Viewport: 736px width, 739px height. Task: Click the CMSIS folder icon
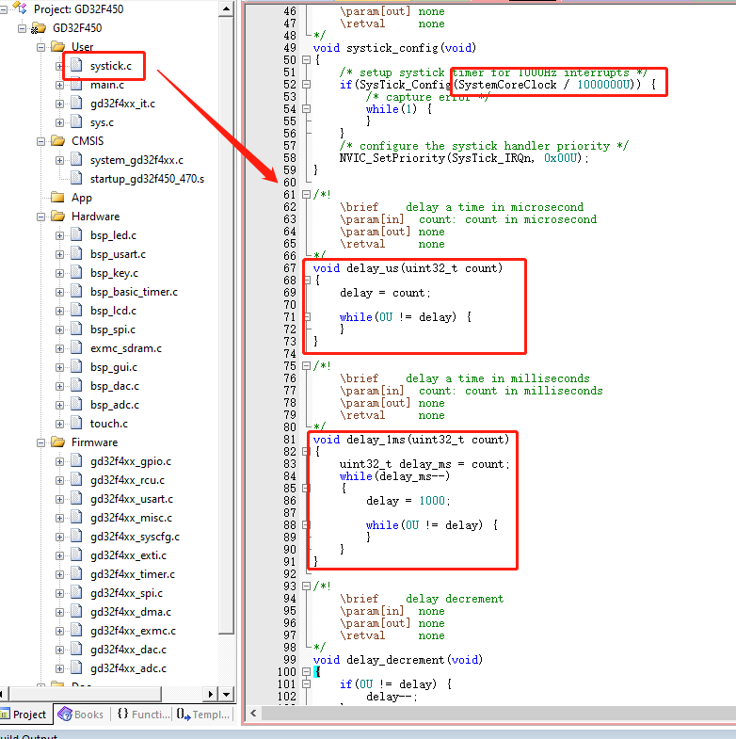(58, 141)
